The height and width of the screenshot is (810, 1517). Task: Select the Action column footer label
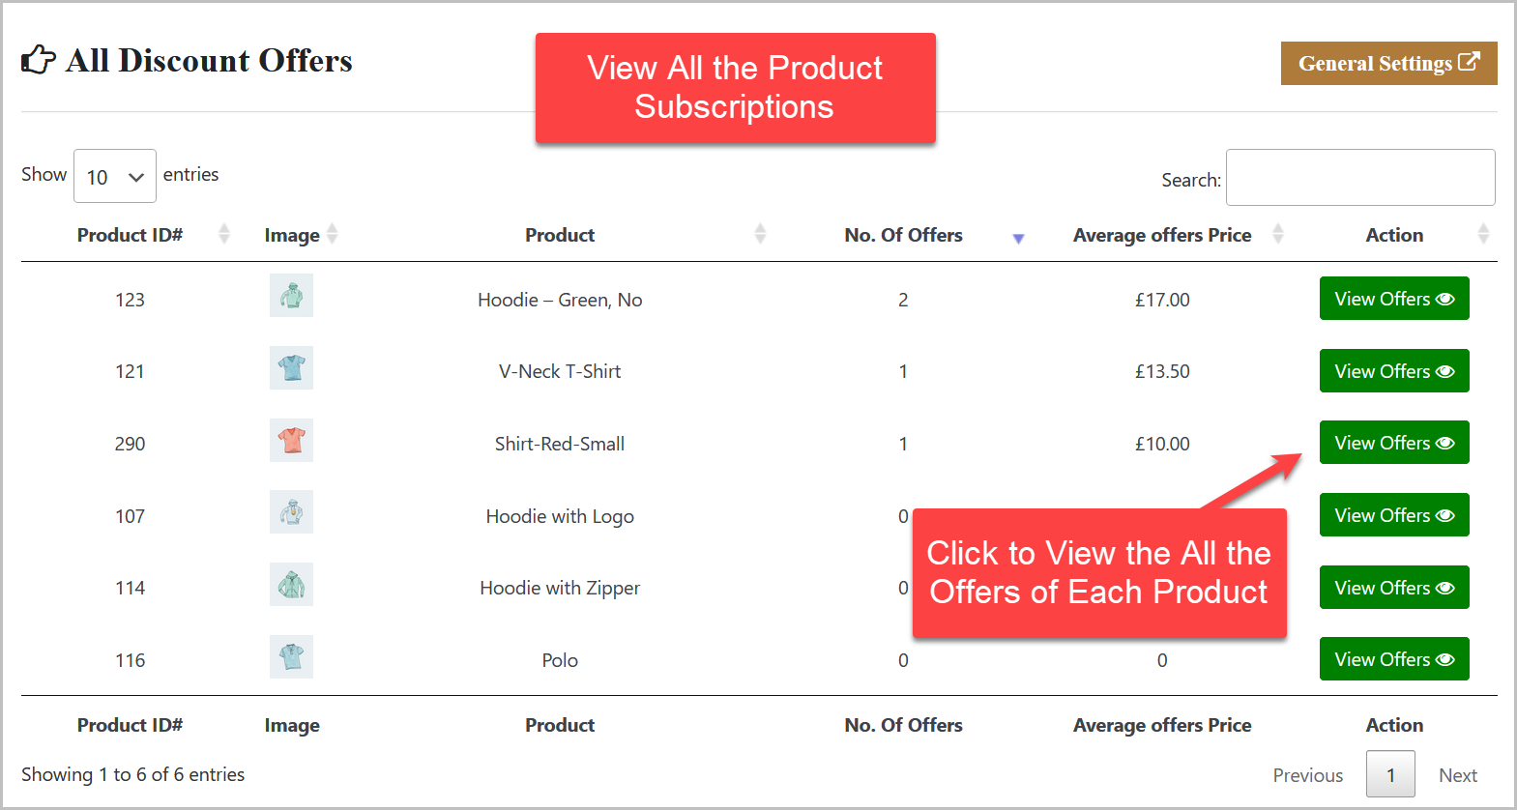tap(1394, 724)
